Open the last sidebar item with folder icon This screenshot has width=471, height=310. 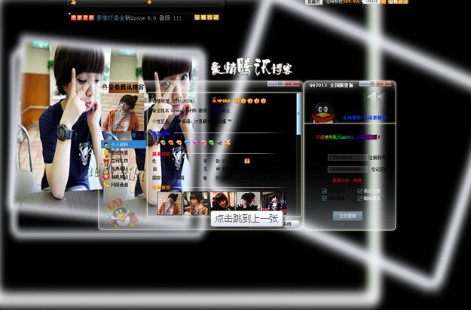pyautogui.click(x=117, y=185)
